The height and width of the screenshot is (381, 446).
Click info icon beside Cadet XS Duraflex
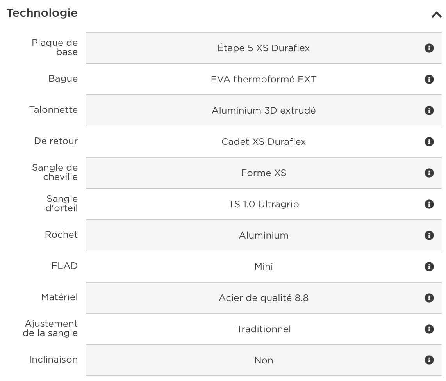pos(429,142)
